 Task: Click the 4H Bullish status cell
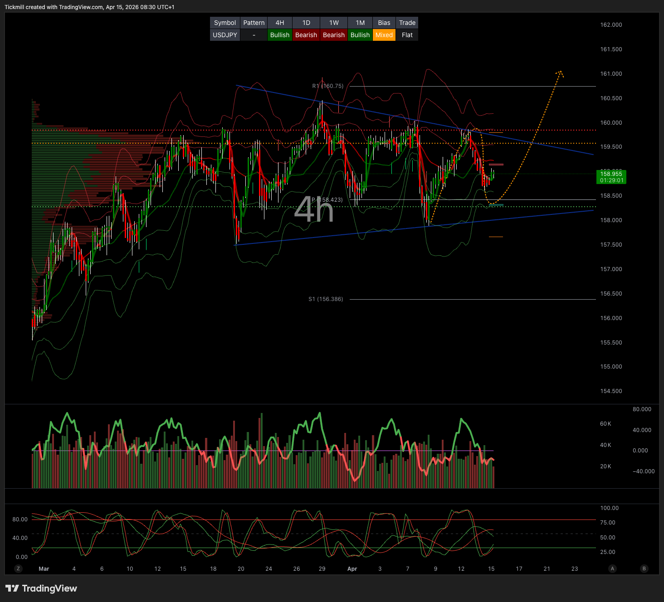tap(279, 35)
